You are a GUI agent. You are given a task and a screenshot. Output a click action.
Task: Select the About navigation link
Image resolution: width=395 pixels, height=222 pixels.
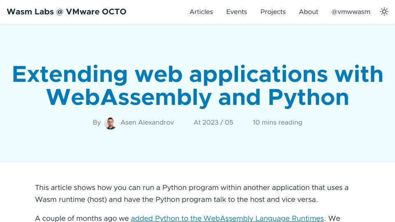tap(308, 12)
